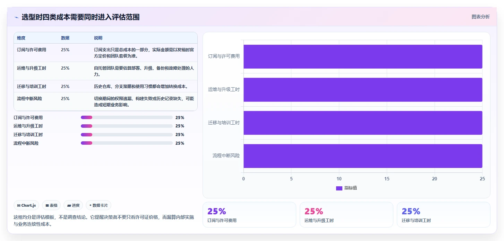Screen dimensions: 504x241
Task: Click the page title 选型时四类成本需要同时进入评估范围
Action: click(x=80, y=17)
